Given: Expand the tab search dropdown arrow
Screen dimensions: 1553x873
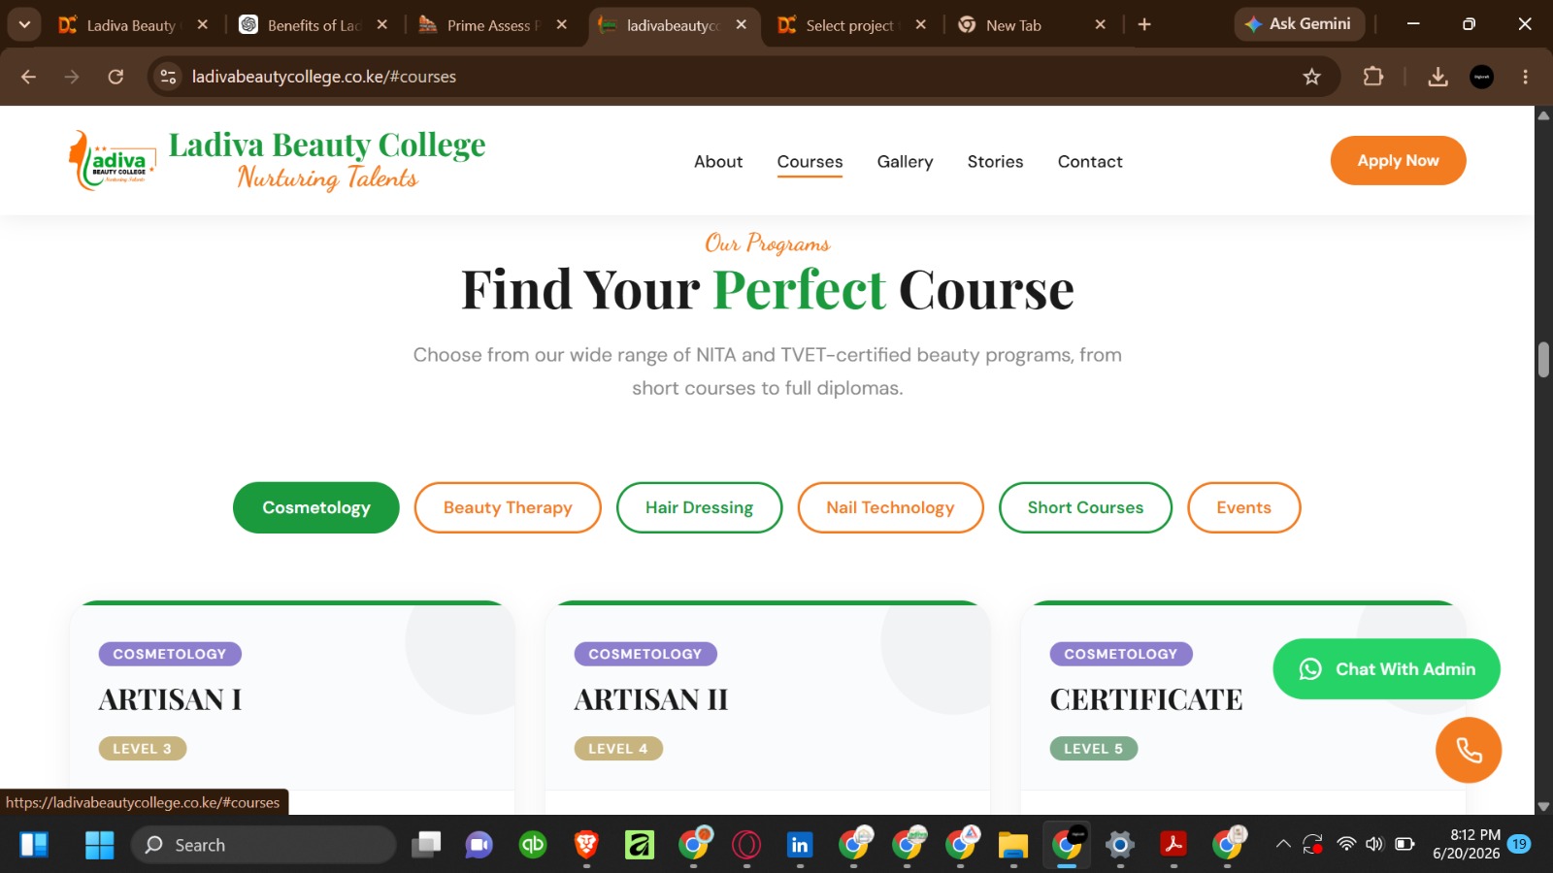Looking at the screenshot, I should (x=24, y=24).
